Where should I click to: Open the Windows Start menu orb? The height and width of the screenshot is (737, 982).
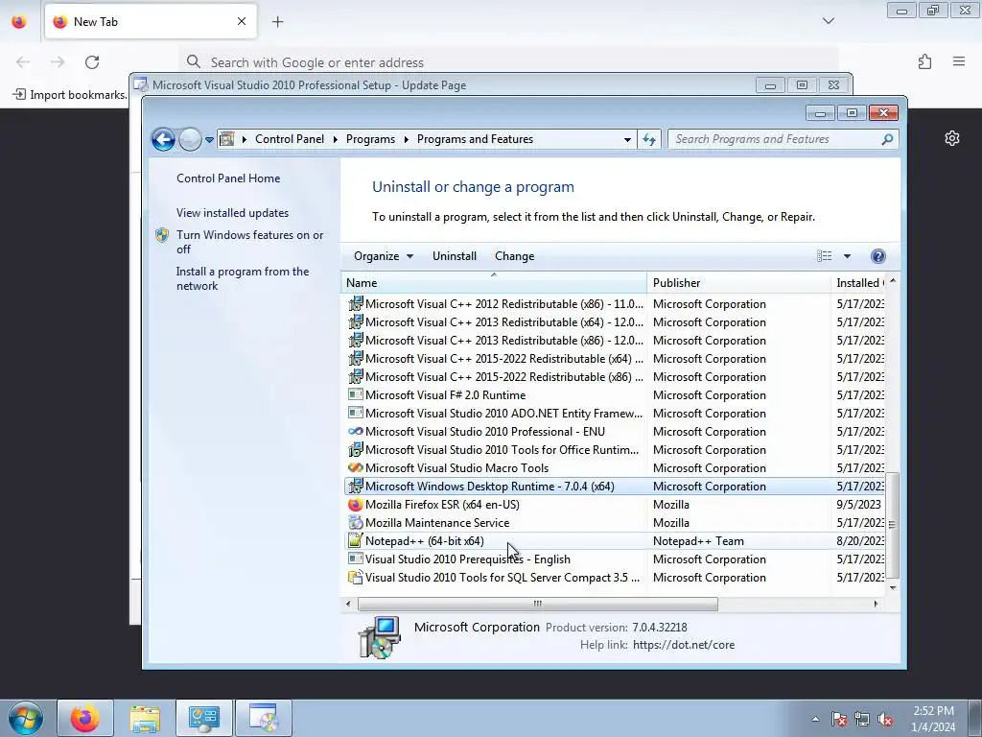click(25, 718)
